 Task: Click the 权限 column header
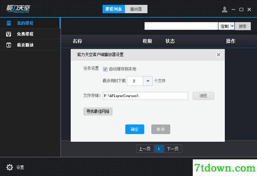pyautogui.click(x=147, y=41)
